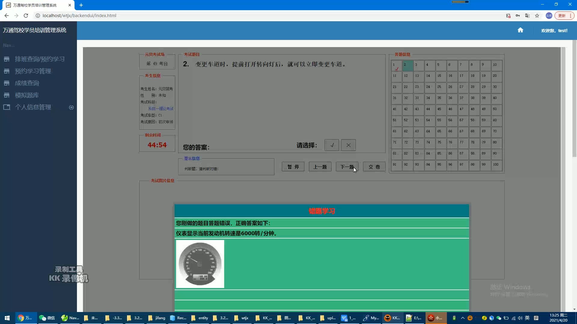Screen dimensions: 577x324
Task: Click the browser back arrow
Action: point(7,16)
